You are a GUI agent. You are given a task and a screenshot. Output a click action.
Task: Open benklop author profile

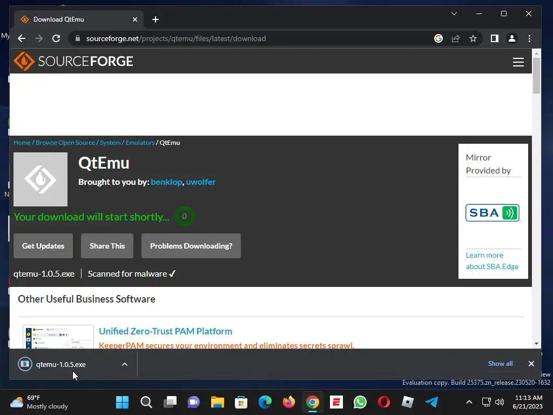(166, 182)
